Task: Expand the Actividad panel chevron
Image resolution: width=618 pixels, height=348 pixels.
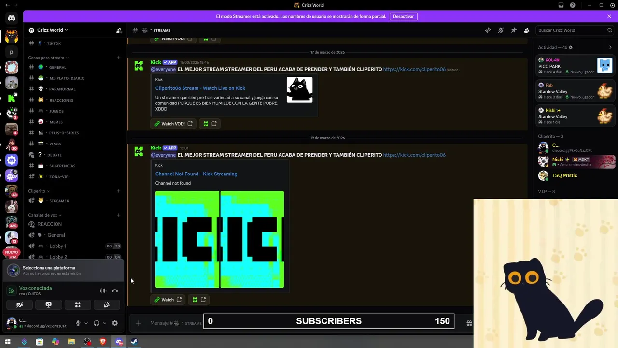Action: [610, 47]
